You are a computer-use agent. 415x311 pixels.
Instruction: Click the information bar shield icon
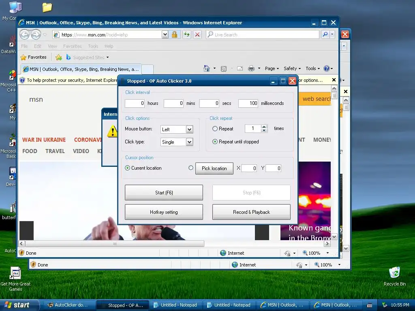click(22, 80)
